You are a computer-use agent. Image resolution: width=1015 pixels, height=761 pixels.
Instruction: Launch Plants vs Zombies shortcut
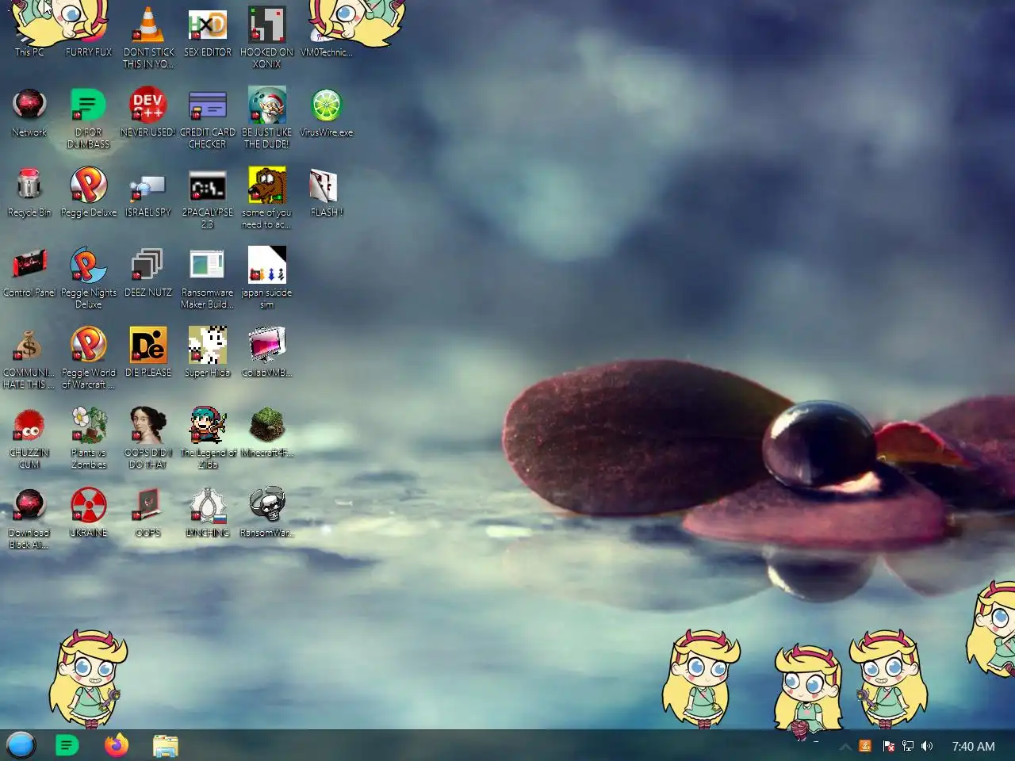point(89,438)
